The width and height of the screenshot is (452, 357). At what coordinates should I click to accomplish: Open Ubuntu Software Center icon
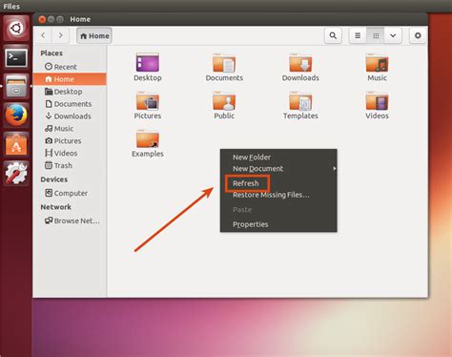[x=16, y=144]
